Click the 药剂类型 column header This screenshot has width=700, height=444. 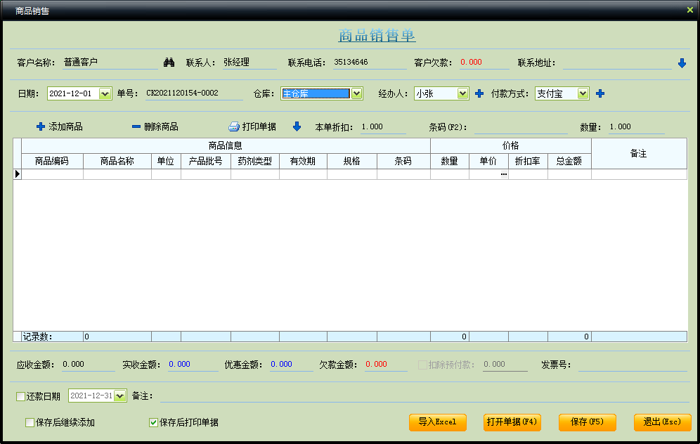(255, 161)
